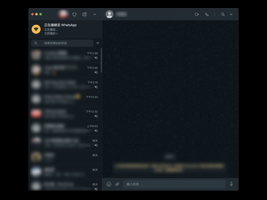Search within the open conversation
This screenshot has width=267, height=200.
(223, 14)
